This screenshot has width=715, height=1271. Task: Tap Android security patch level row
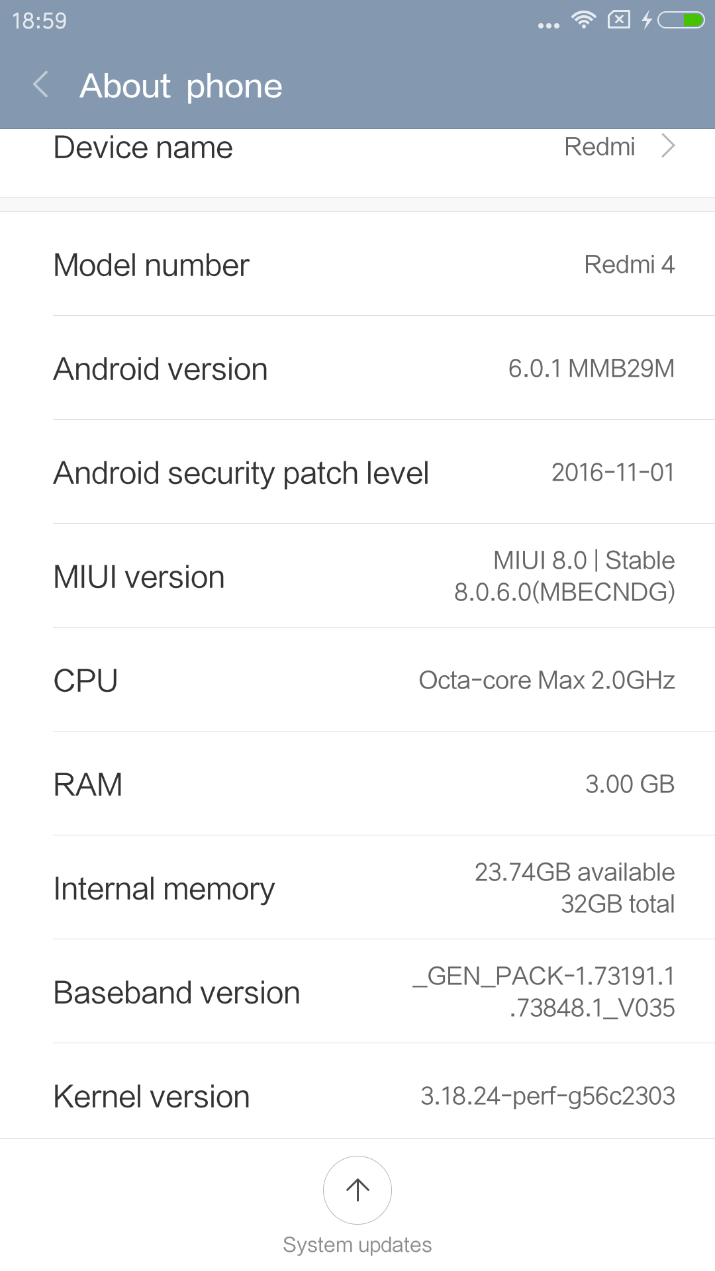click(x=358, y=473)
